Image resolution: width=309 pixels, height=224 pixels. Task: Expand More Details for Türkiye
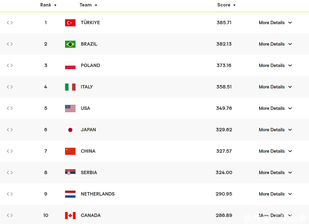(x=275, y=23)
